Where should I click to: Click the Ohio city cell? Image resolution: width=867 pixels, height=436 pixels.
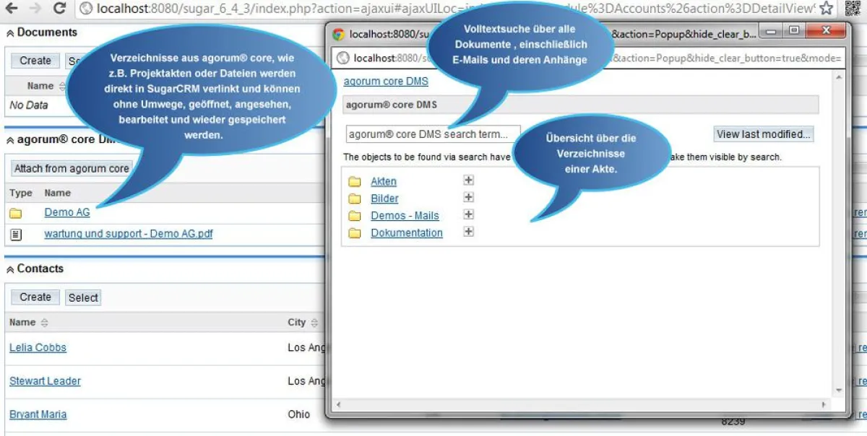click(298, 414)
